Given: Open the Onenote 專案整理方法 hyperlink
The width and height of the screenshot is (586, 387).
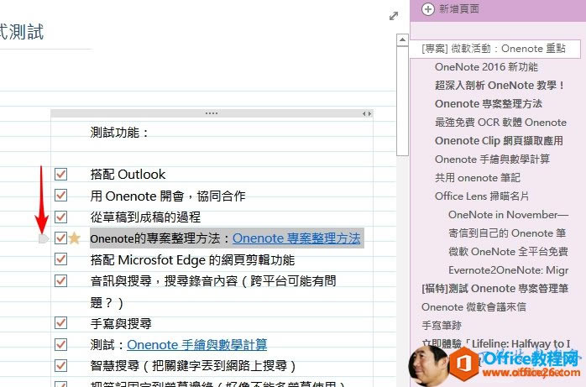Looking at the screenshot, I should 296,238.
